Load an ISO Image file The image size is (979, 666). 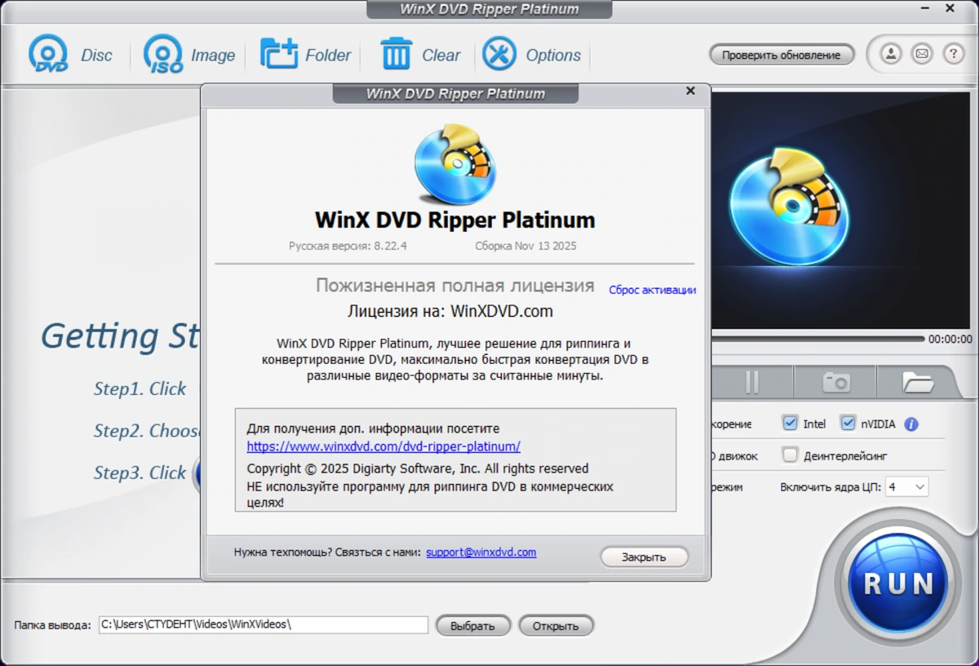pos(189,55)
